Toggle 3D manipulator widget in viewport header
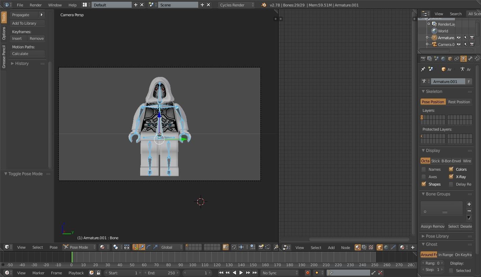481x277 pixels. [135, 247]
